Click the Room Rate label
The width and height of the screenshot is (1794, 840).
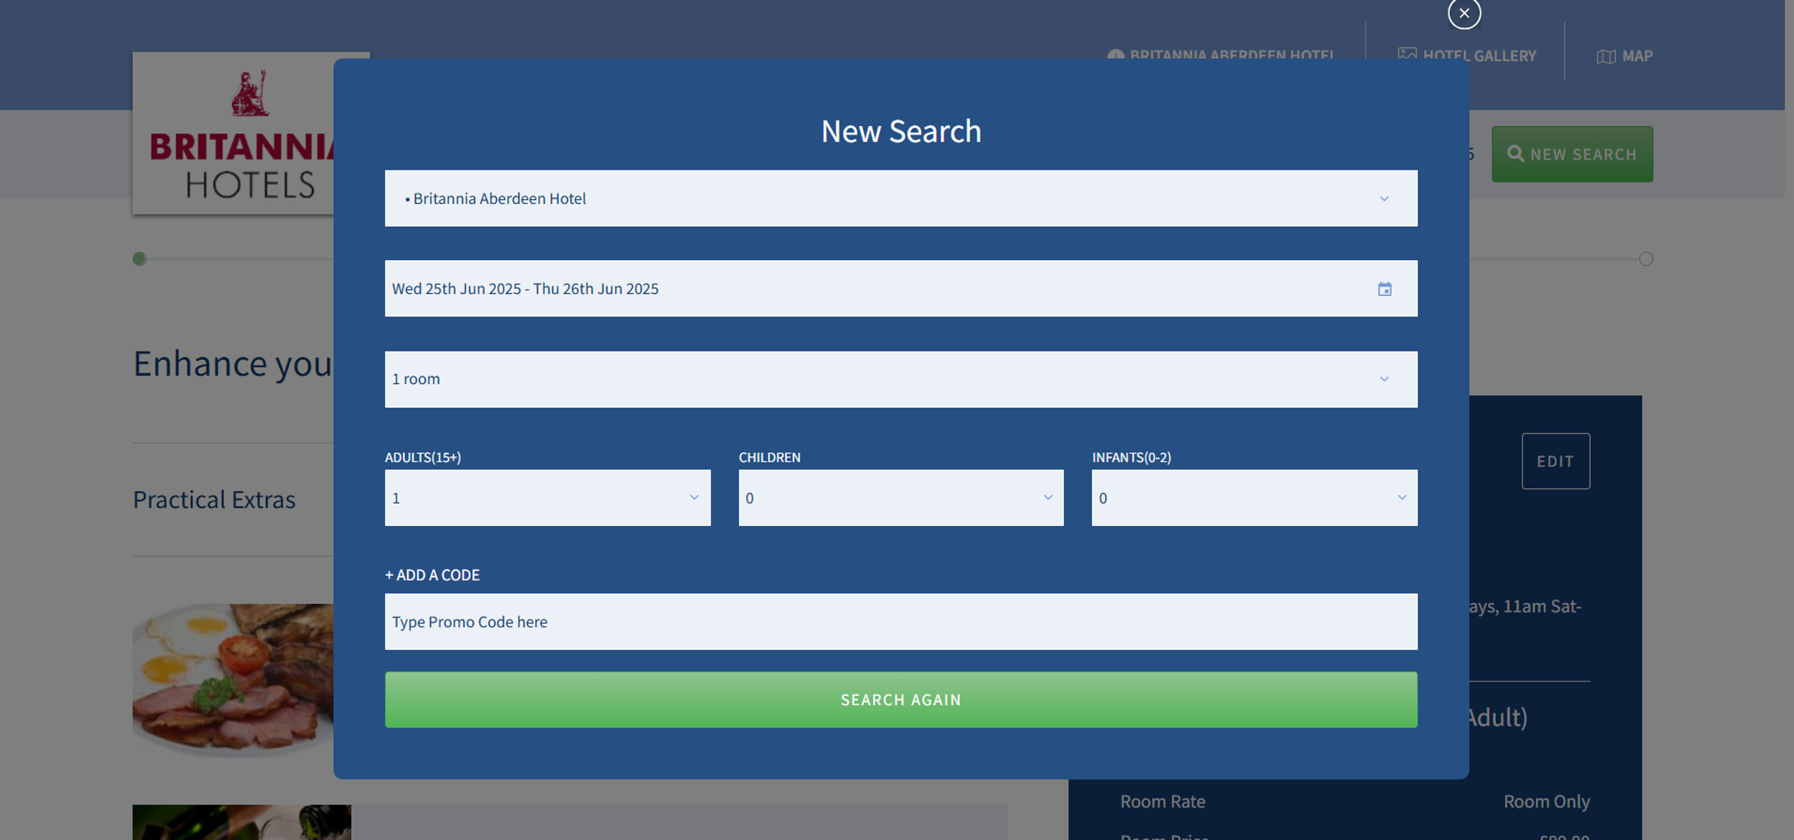coord(1162,802)
